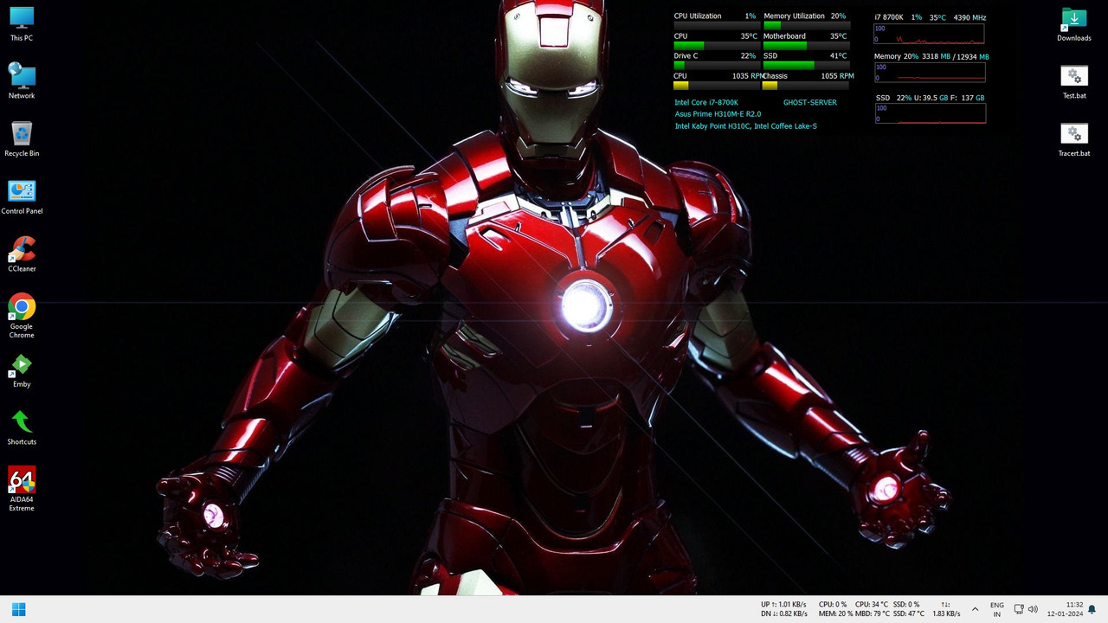Viewport: 1108px width, 623px height.
Task: Select the AIDA64 Extreme desktop icon
Action: click(22, 490)
